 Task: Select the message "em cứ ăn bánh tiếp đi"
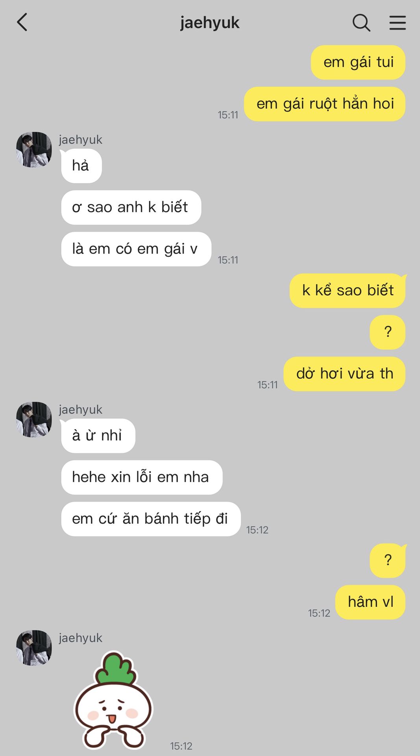tap(151, 519)
